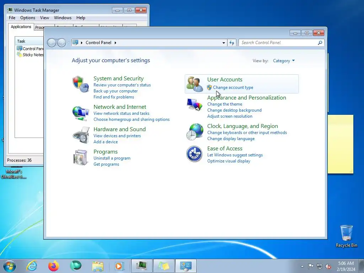Open Help menu in Task Manager

[x=81, y=18]
